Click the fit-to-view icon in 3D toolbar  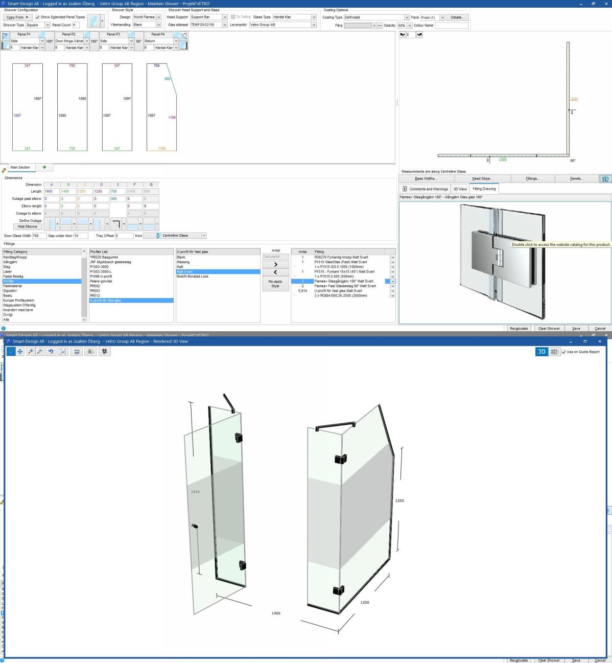pos(63,352)
